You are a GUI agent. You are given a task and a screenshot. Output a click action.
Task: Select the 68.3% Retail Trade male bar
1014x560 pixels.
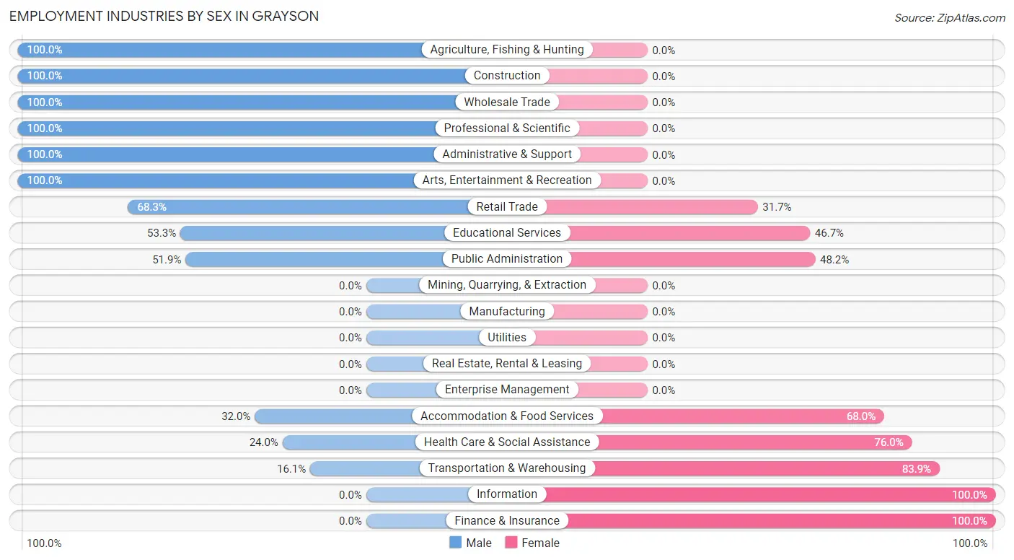317,207
